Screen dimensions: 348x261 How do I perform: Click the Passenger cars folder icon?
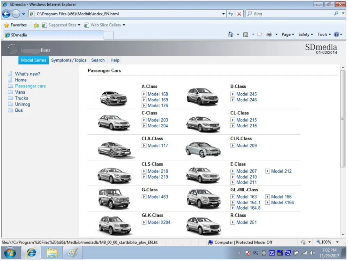10,86
